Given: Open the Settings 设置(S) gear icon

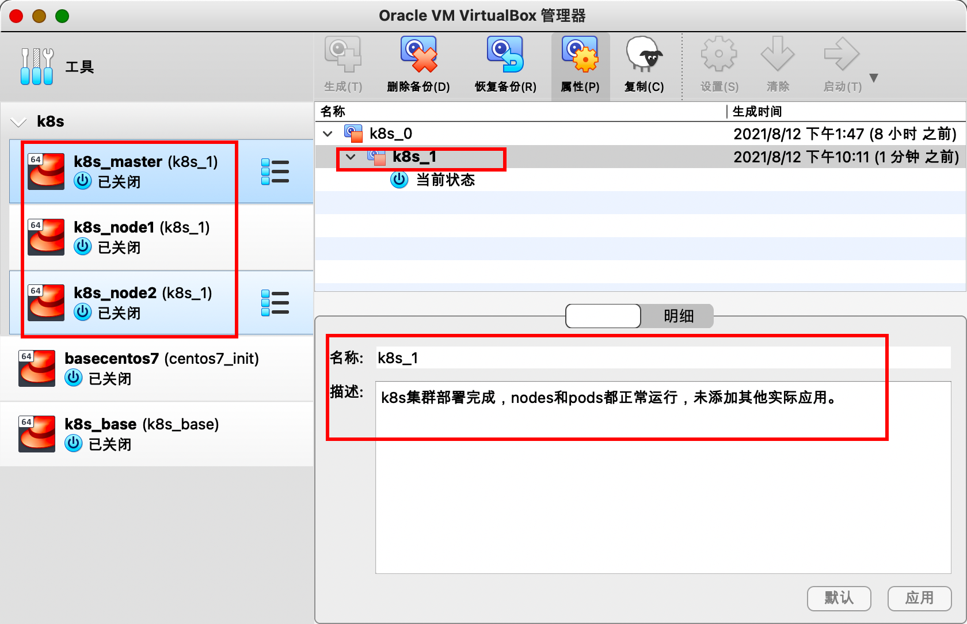Looking at the screenshot, I should click(719, 55).
